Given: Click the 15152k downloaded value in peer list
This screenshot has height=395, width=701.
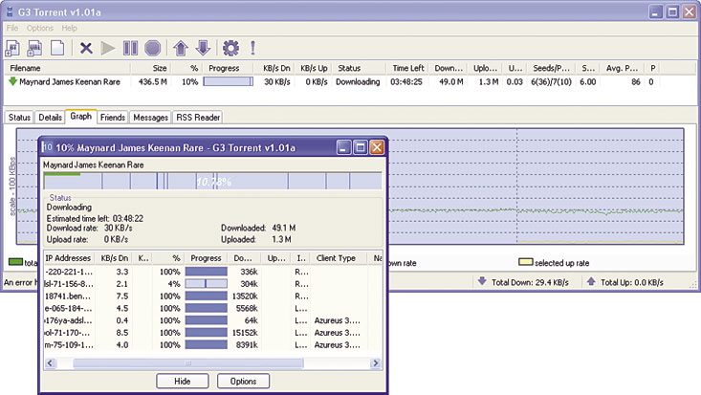Looking at the screenshot, I should (245, 333).
